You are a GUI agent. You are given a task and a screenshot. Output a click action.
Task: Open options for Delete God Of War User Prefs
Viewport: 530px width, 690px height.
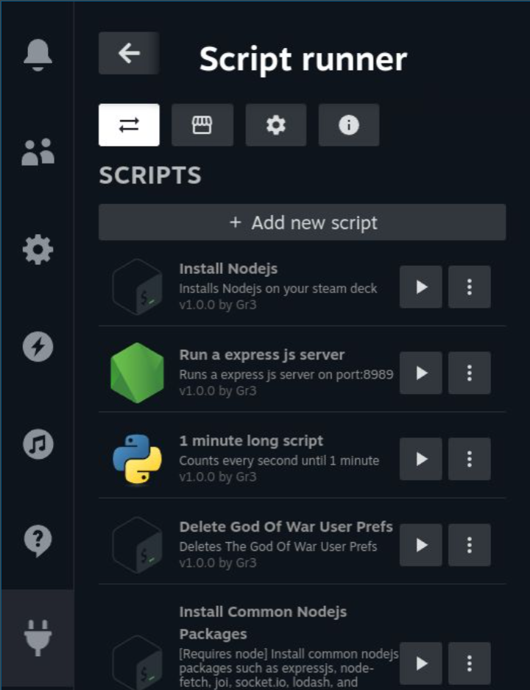[x=470, y=545]
